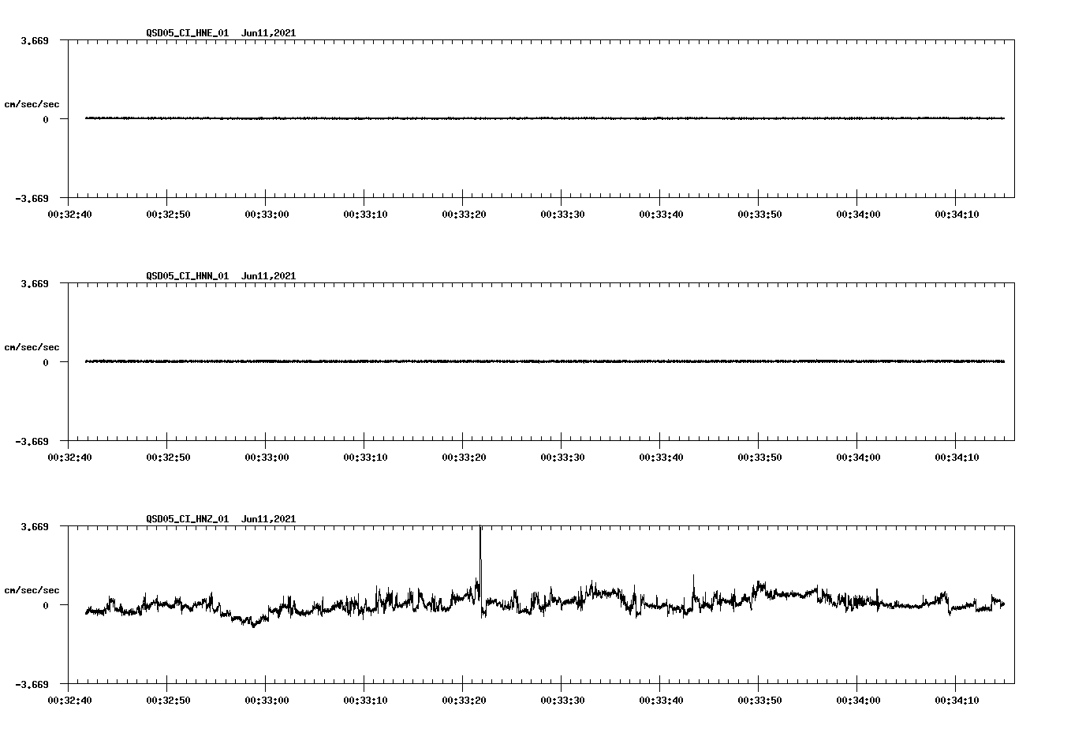Click the -3.669 lower limit on HNZ plot

(x=32, y=684)
